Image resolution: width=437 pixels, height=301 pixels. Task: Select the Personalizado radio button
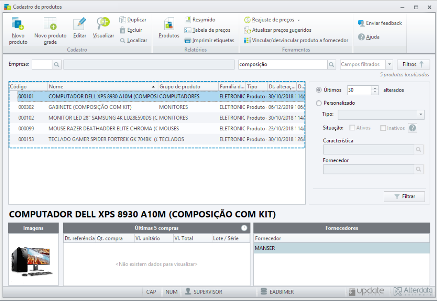319,103
